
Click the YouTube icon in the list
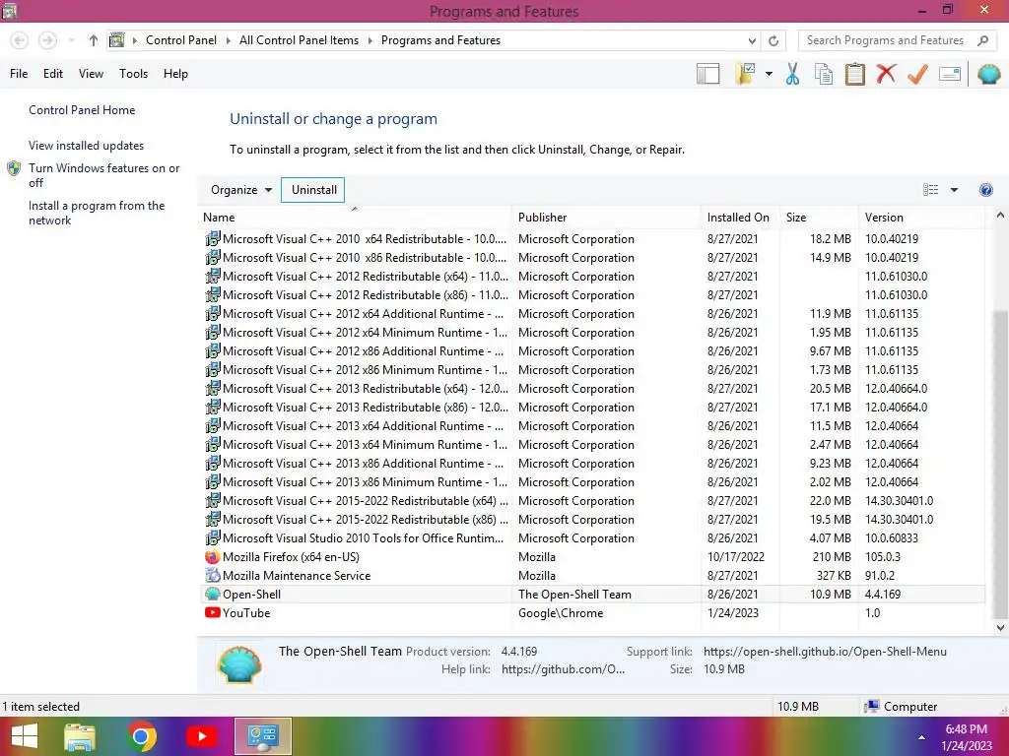(x=213, y=612)
